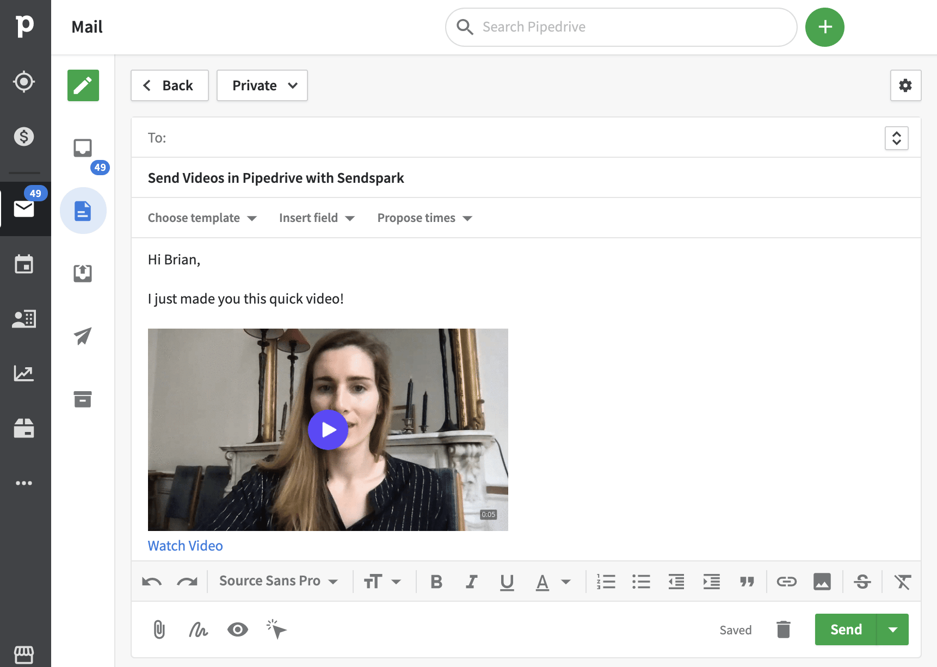Toggle email open tracking eye icon

[238, 629]
